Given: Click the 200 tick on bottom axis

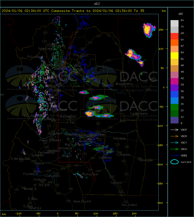Looking at the screenshot, I should coord(134,213).
